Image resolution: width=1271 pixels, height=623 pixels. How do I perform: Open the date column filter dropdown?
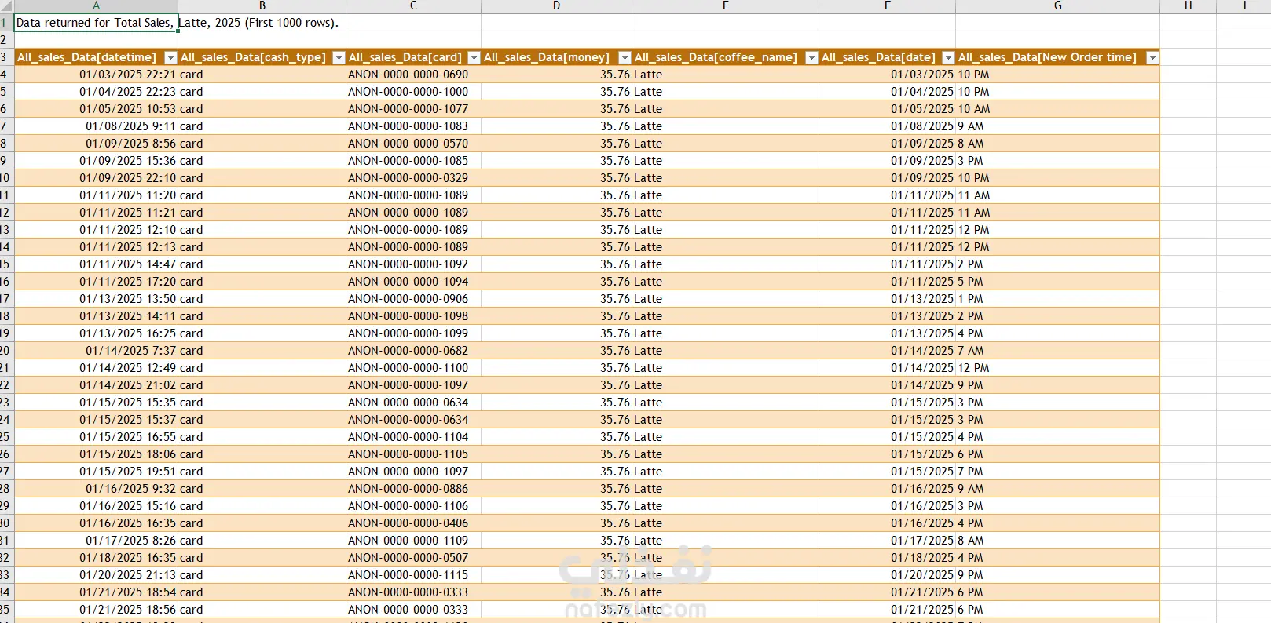[948, 57]
